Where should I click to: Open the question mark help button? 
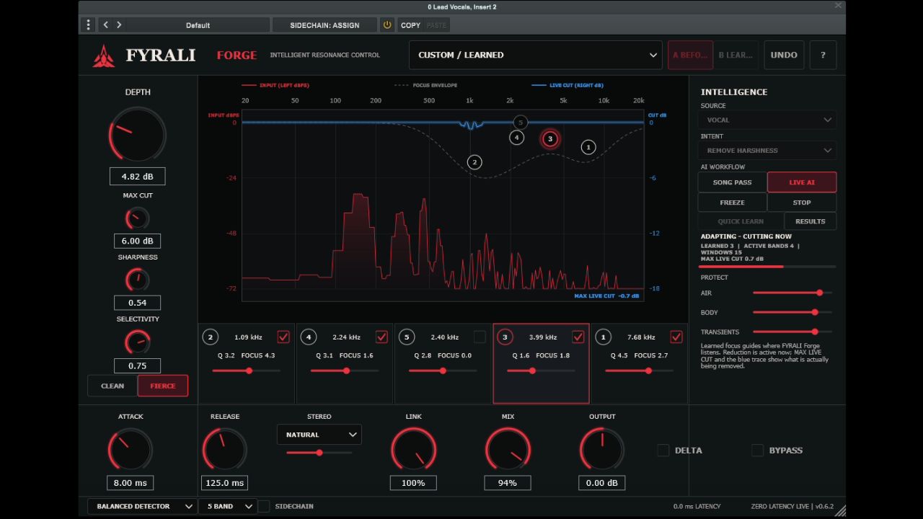tap(823, 55)
